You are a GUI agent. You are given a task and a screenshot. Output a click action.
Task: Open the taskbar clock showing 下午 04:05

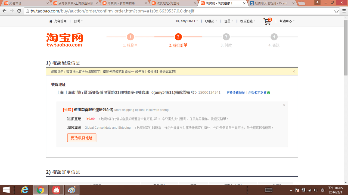click(335, 190)
